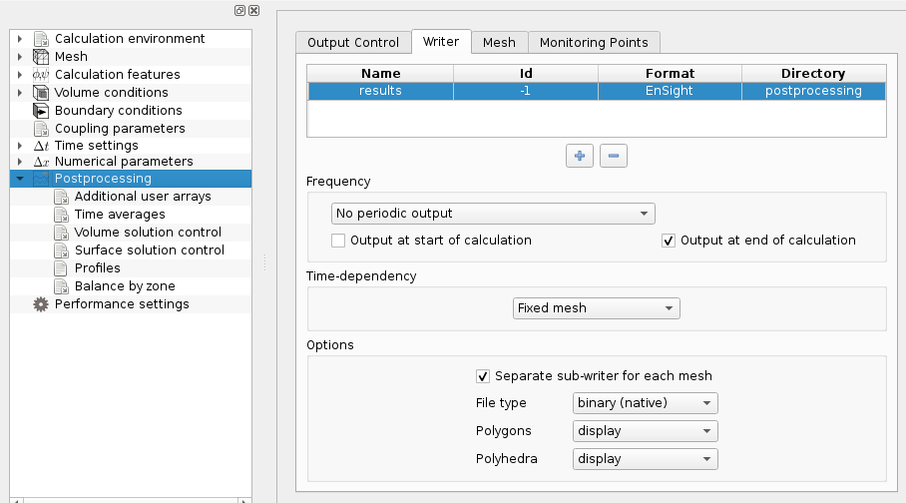Screen dimensions: 906x503
Task: Open the Monitoring Points tab
Action: (x=594, y=43)
